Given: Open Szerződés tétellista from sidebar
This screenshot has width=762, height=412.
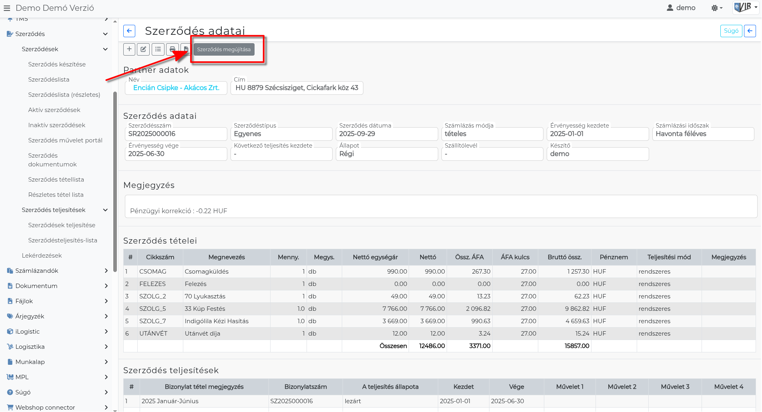Looking at the screenshot, I should 56,180.
